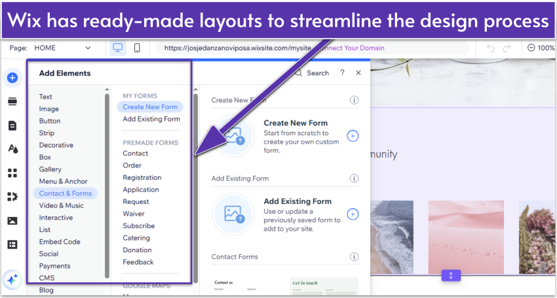Click the zoom out 100% control

coord(541,48)
